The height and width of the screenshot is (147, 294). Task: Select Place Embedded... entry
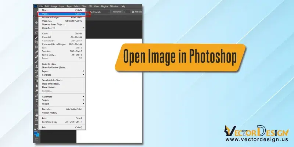[62, 84]
